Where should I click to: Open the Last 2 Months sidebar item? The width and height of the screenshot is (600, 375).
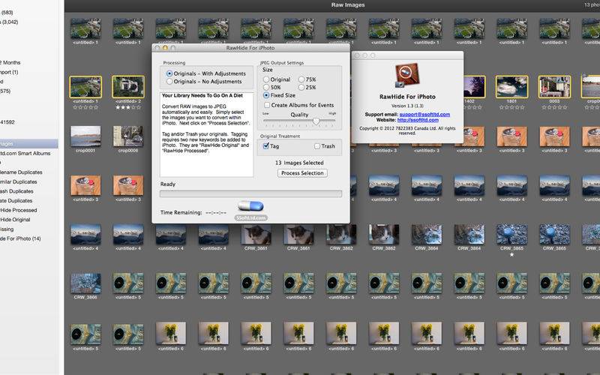(x=10, y=62)
